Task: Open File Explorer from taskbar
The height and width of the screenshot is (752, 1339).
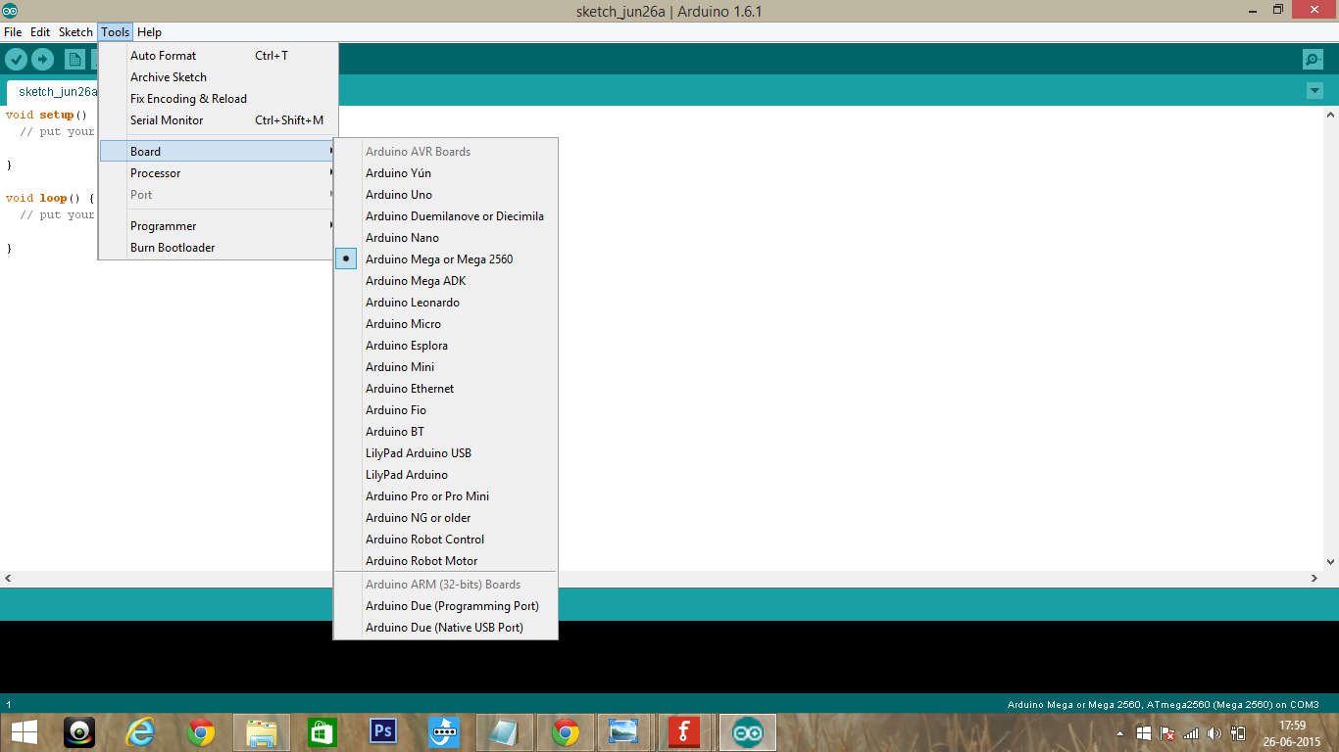Action: click(x=262, y=732)
